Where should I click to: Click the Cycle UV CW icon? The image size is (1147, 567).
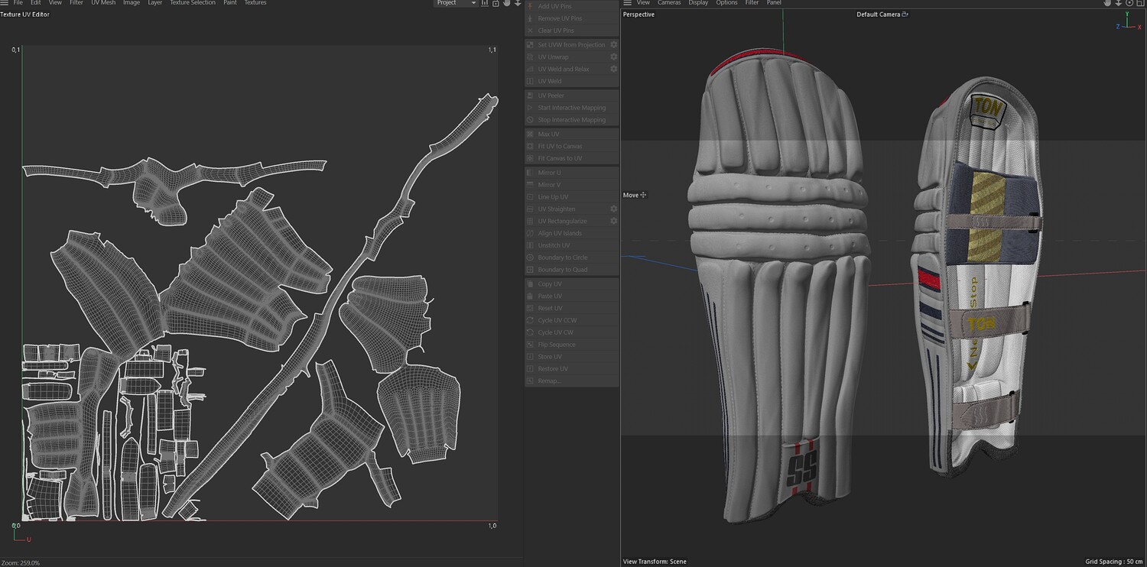click(531, 333)
